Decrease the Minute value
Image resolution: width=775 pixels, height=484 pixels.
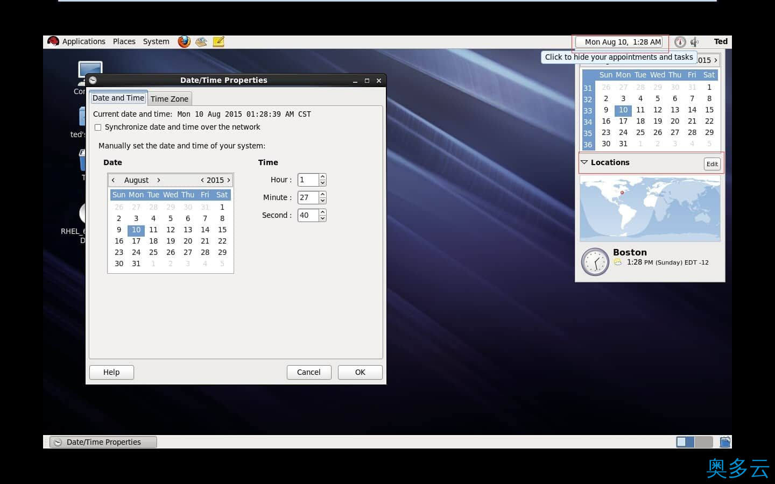[x=322, y=201]
